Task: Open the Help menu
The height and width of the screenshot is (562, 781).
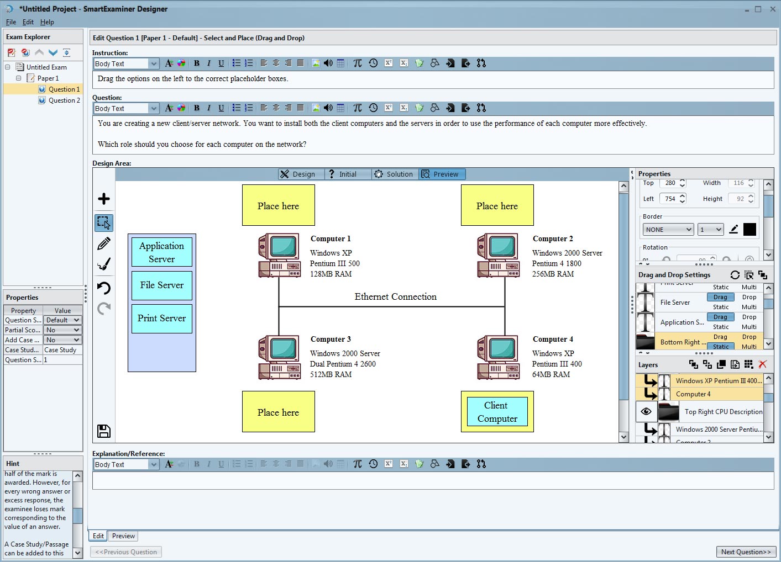Action: coord(47,22)
